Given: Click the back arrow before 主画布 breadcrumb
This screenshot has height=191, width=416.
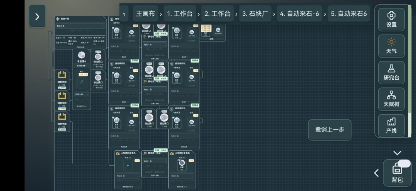Looking at the screenshot, I should [124, 14].
